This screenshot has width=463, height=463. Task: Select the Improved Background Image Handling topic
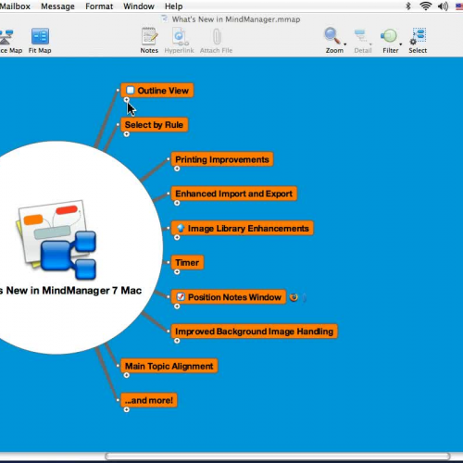254,332
